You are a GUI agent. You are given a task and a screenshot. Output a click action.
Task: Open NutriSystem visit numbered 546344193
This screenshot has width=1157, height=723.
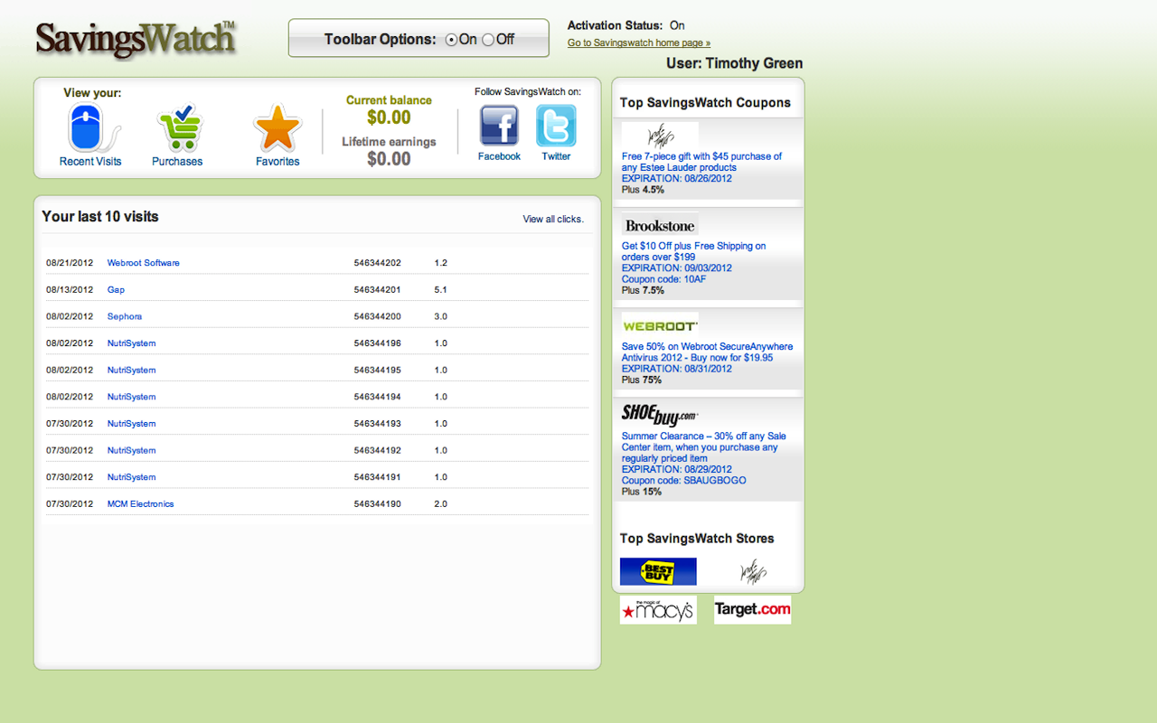click(x=131, y=424)
